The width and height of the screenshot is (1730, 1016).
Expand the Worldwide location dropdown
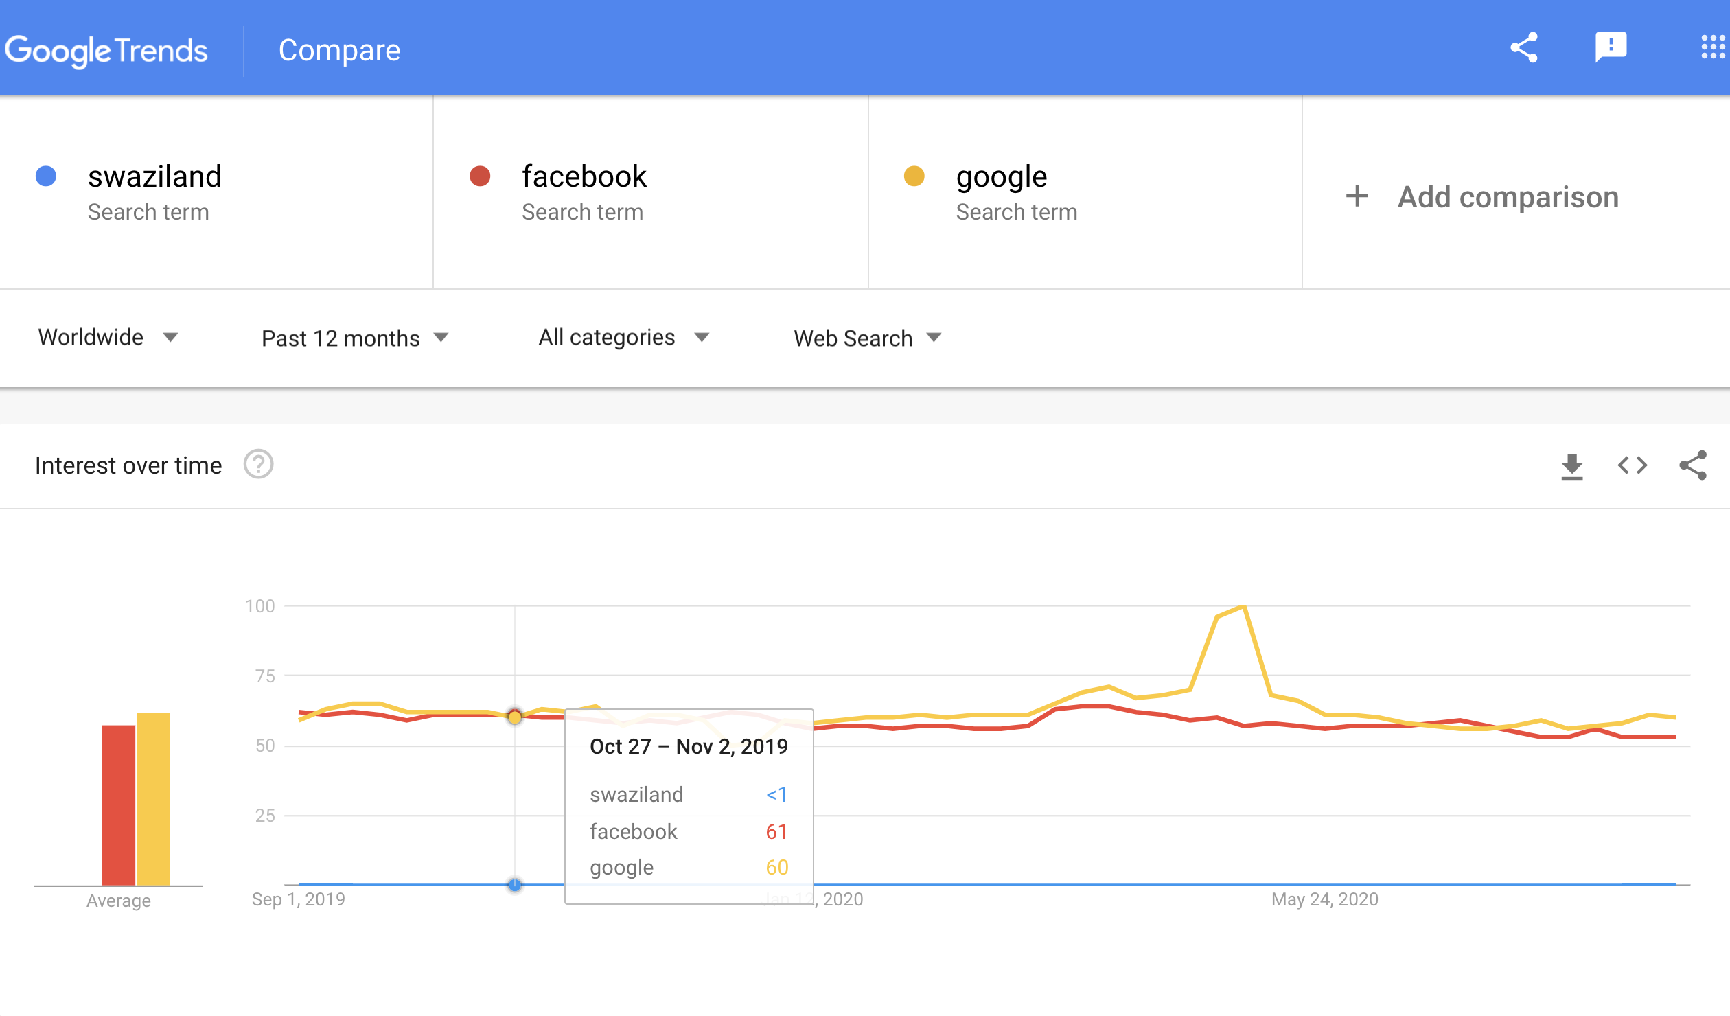tap(108, 338)
